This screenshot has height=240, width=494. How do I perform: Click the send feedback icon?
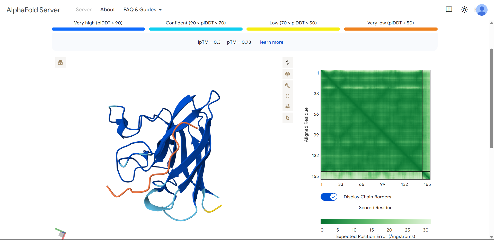point(449,10)
